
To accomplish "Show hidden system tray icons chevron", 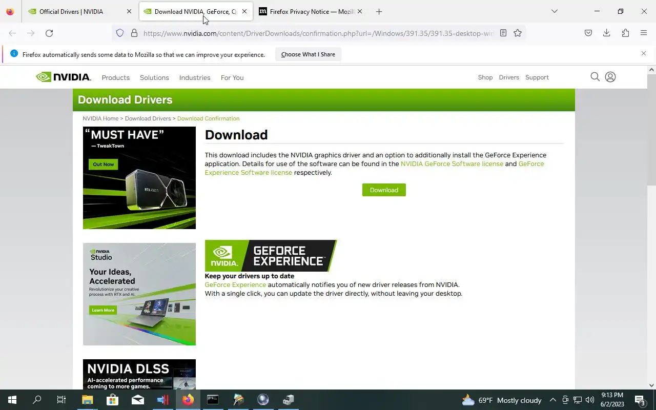I will 552,400.
